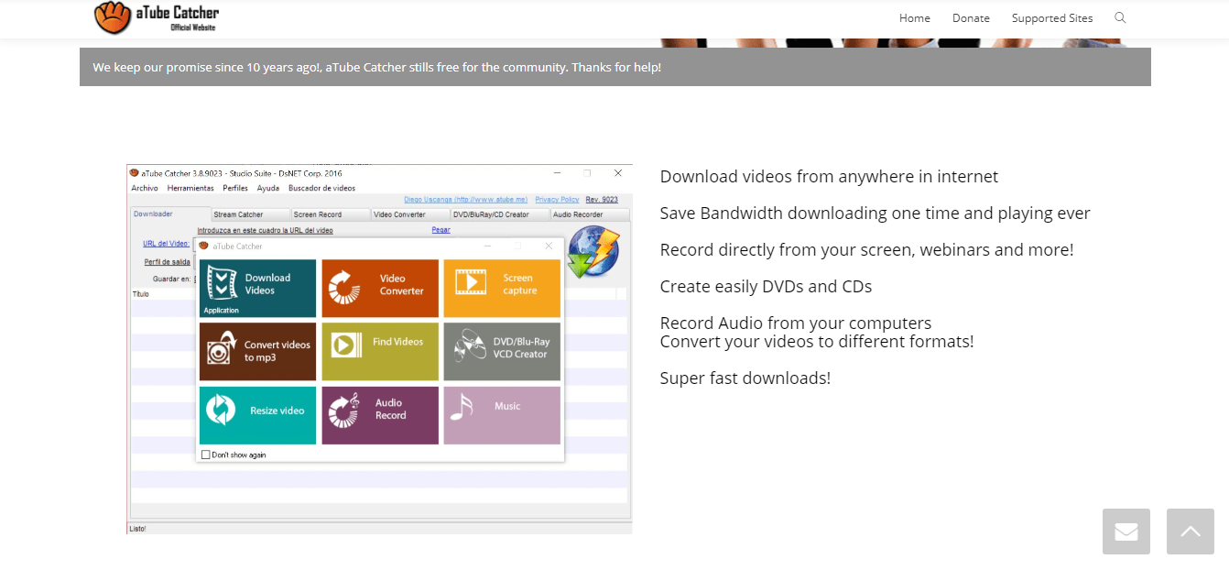
Task: Click the Perfil de salida link
Action: coord(167,261)
